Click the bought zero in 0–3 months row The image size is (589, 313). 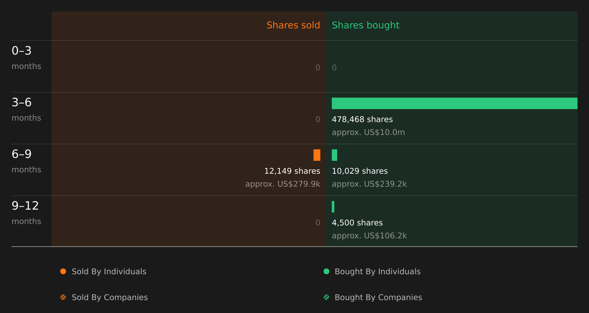coord(334,68)
